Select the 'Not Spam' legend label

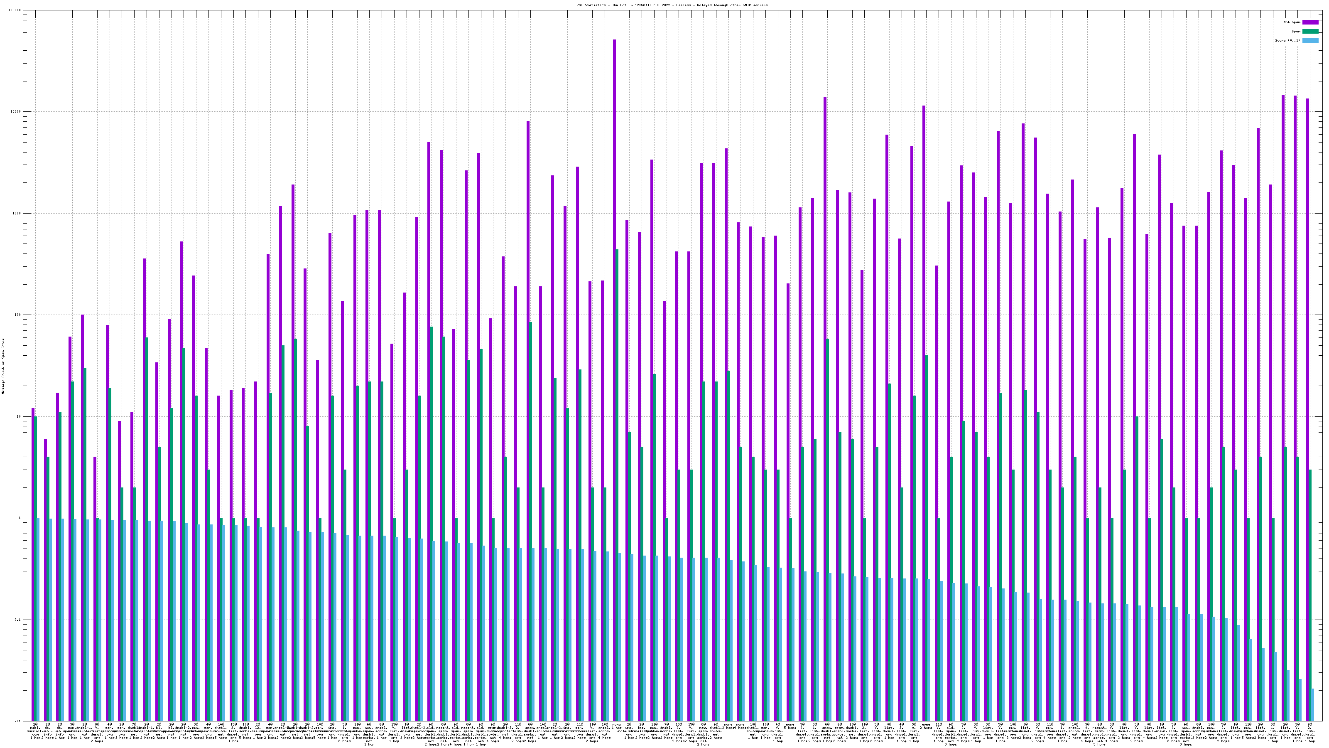1292,22
